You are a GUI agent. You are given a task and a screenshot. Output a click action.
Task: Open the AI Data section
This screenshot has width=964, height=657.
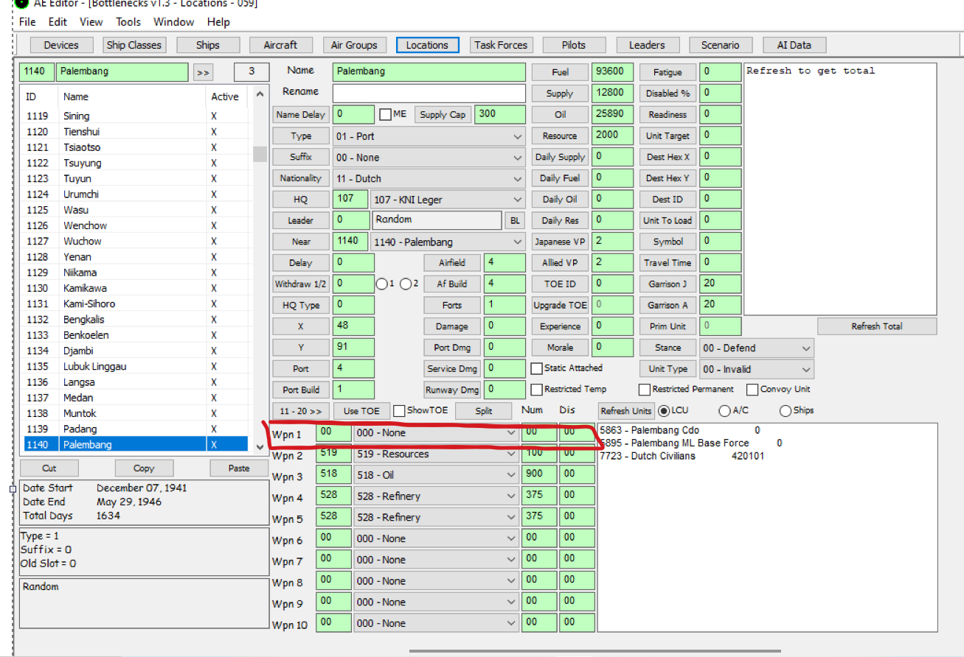(794, 45)
